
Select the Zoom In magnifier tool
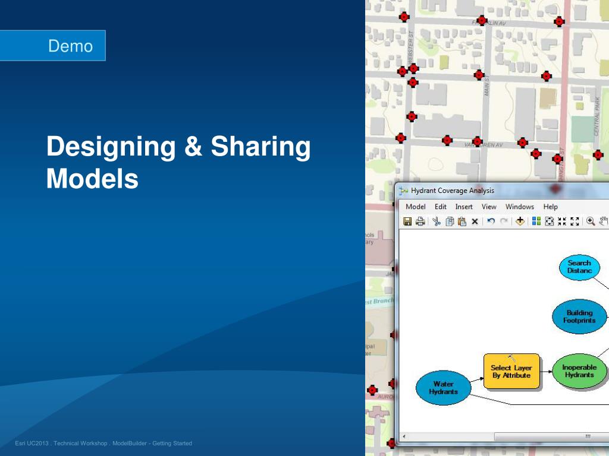click(591, 221)
